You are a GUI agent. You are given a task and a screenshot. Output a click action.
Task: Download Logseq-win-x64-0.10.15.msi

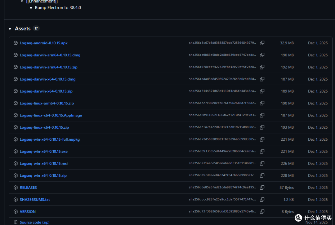44,164
